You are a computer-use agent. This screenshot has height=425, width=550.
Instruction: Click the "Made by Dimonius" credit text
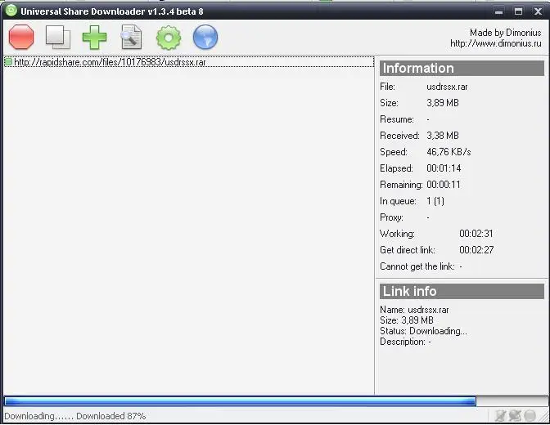506,33
